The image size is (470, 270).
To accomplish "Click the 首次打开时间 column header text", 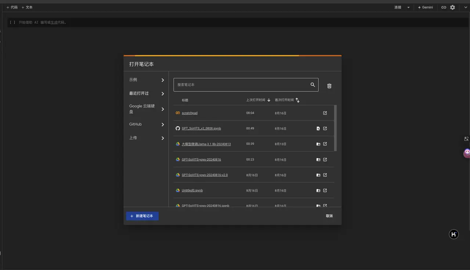I will (284, 100).
